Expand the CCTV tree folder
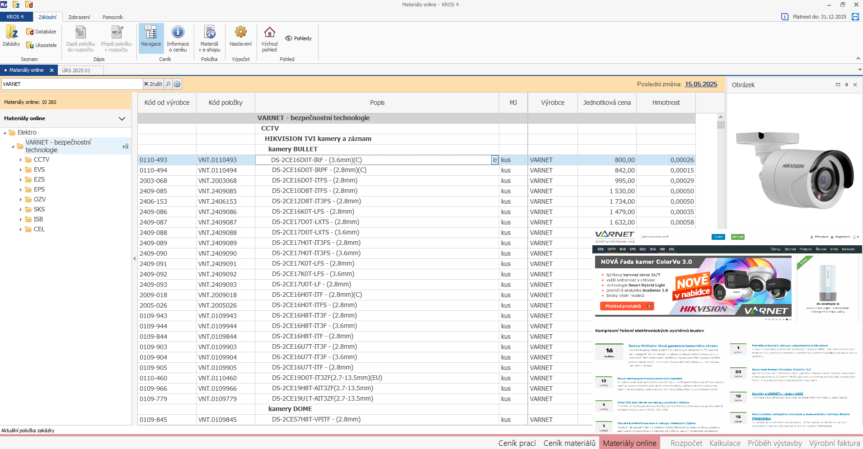The height and width of the screenshot is (449, 863). [x=21, y=160]
